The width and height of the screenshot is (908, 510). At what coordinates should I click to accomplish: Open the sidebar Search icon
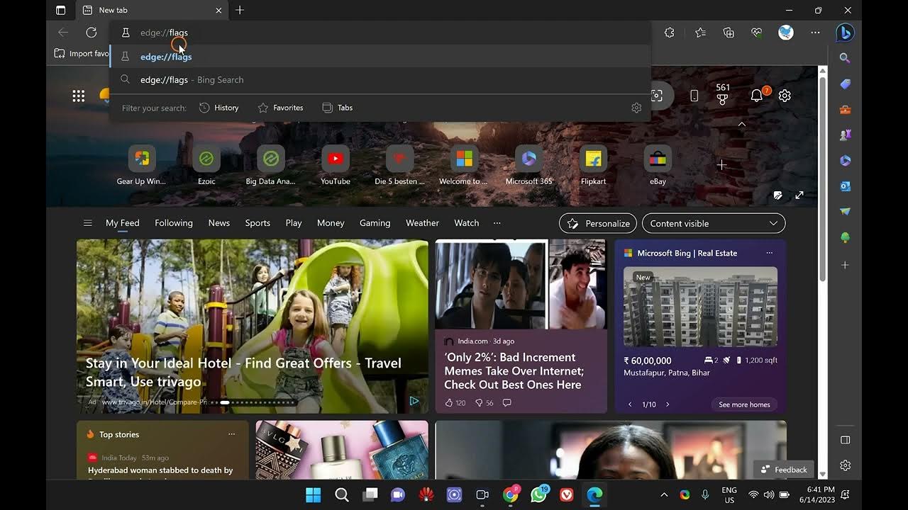pyautogui.click(x=845, y=58)
